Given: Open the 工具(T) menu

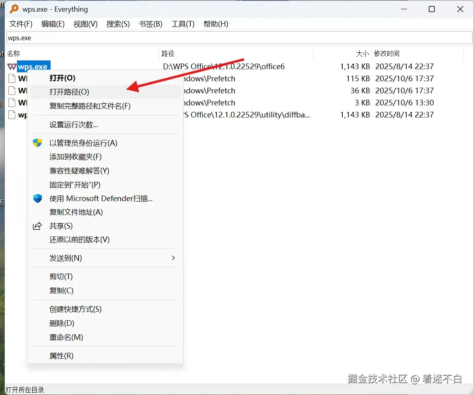Looking at the screenshot, I should pos(183,24).
